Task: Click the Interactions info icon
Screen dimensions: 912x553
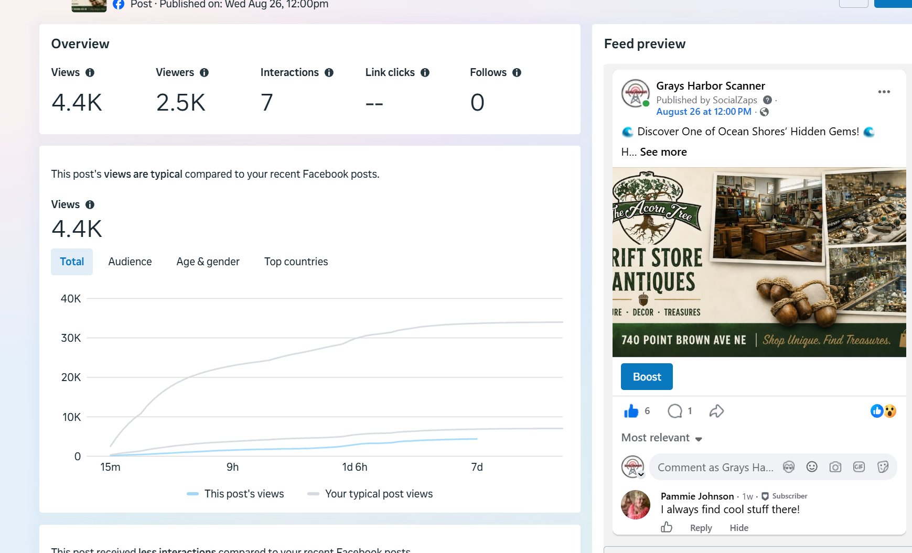Action: pos(329,73)
